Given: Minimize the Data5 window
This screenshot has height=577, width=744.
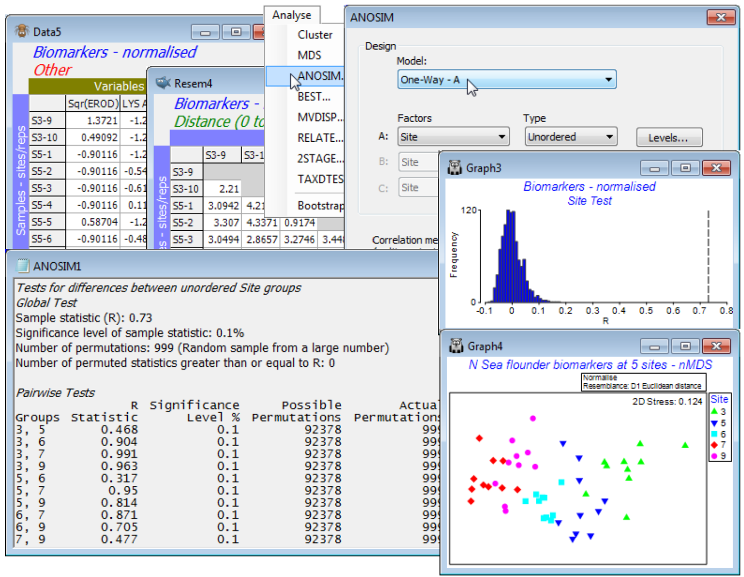Looking at the screenshot, I should click(205, 32).
